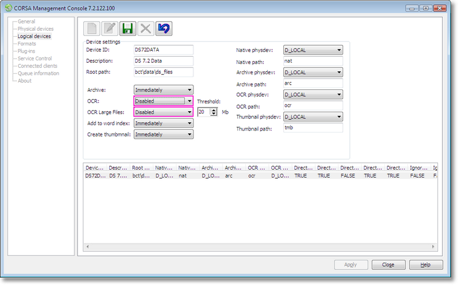The width and height of the screenshot is (458, 285).
Task: Click the New device toolbar icon
Action: tap(92, 28)
